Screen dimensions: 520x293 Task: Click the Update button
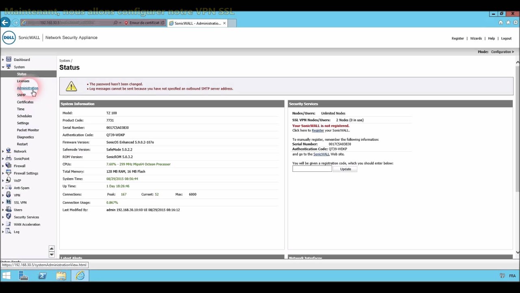pos(345,169)
